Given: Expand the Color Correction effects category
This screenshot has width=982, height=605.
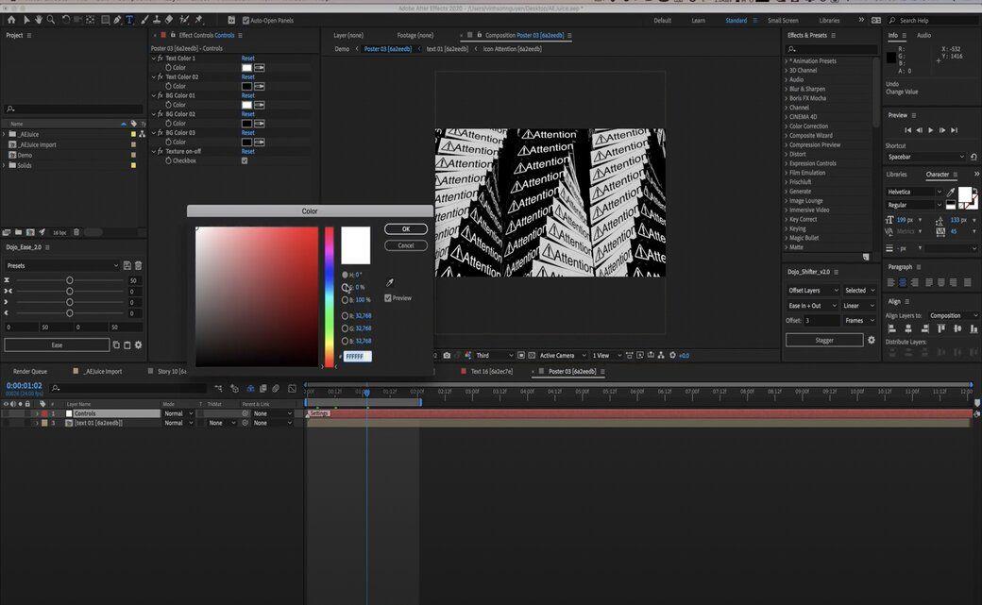Looking at the screenshot, I should pyautogui.click(x=808, y=126).
